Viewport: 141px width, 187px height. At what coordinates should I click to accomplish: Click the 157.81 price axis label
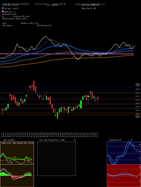pos(138,96)
